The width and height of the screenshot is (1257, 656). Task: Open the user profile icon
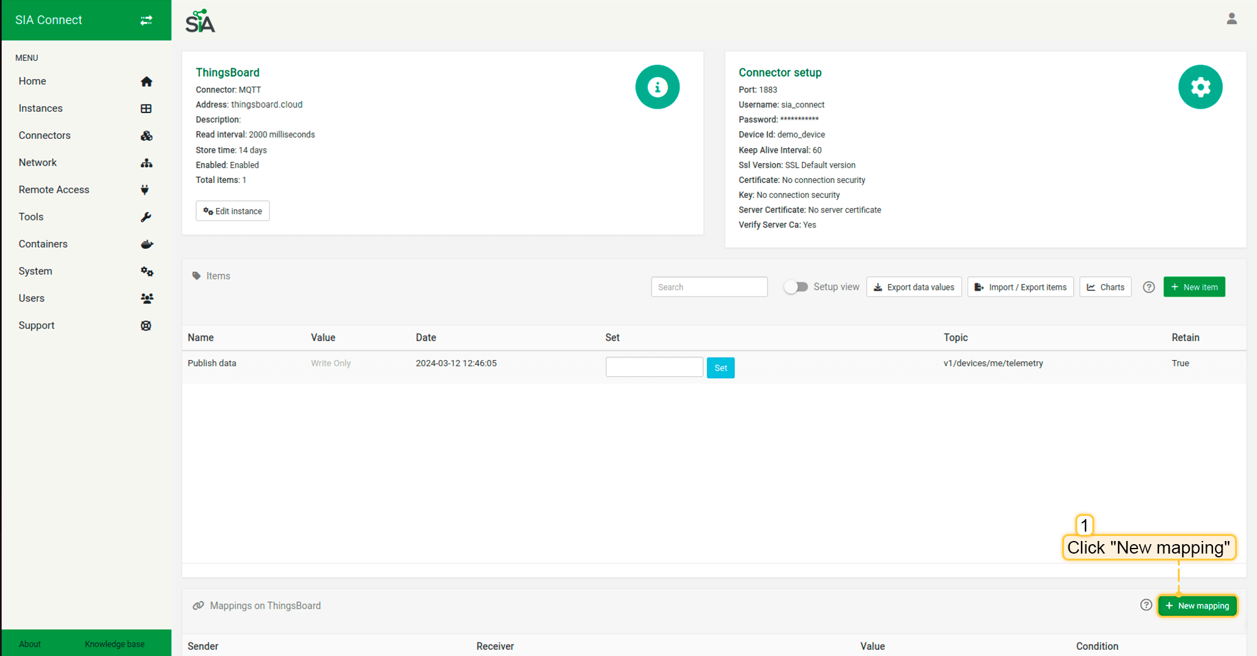pyautogui.click(x=1231, y=19)
